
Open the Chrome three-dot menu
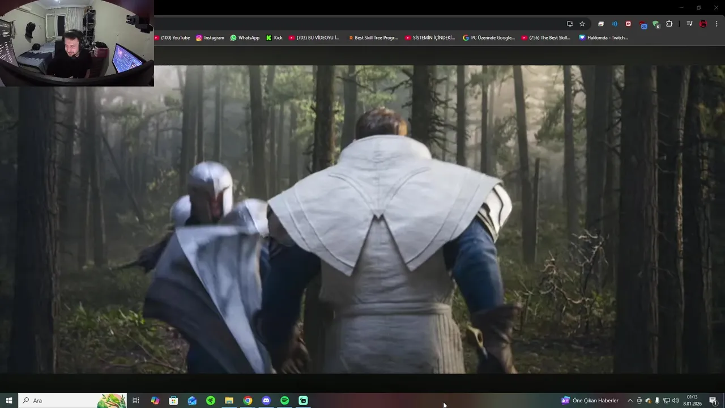717,24
